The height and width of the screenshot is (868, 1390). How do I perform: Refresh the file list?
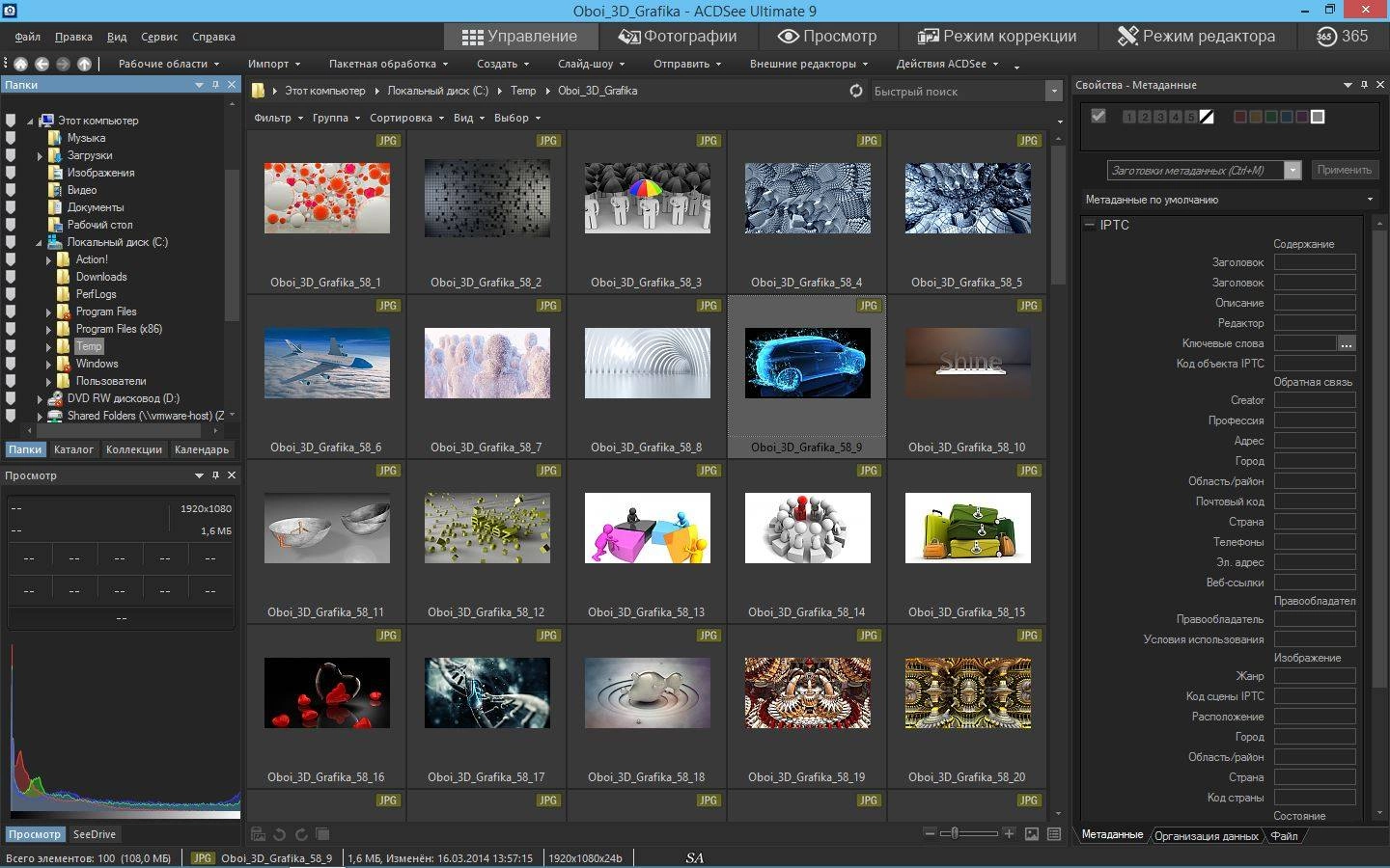856,91
